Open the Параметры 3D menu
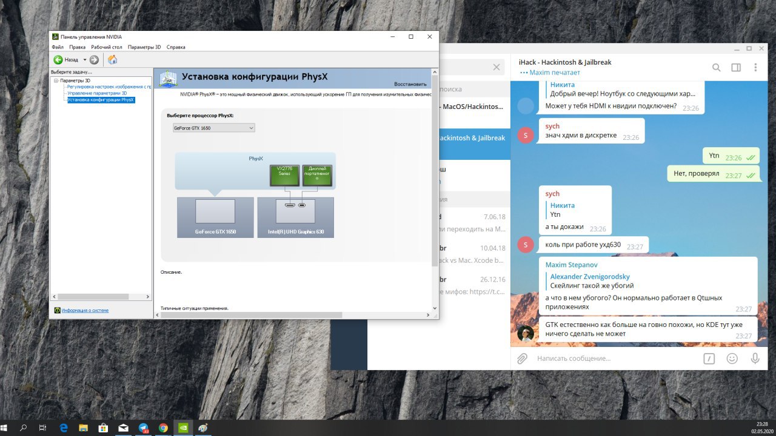The height and width of the screenshot is (436, 776). coord(144,47)
